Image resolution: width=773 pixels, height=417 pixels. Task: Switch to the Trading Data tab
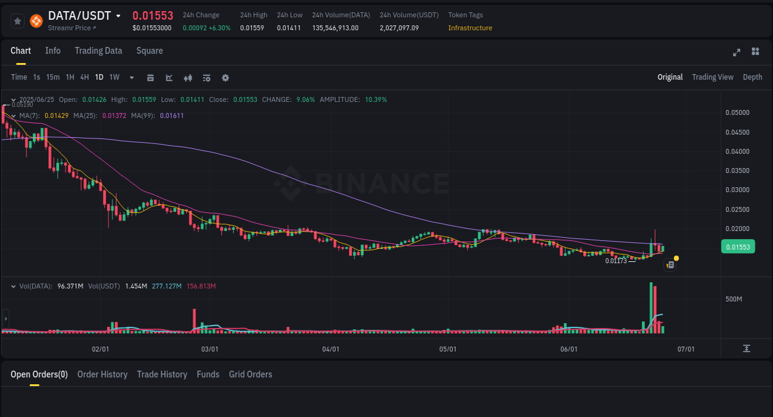[98, 51]
